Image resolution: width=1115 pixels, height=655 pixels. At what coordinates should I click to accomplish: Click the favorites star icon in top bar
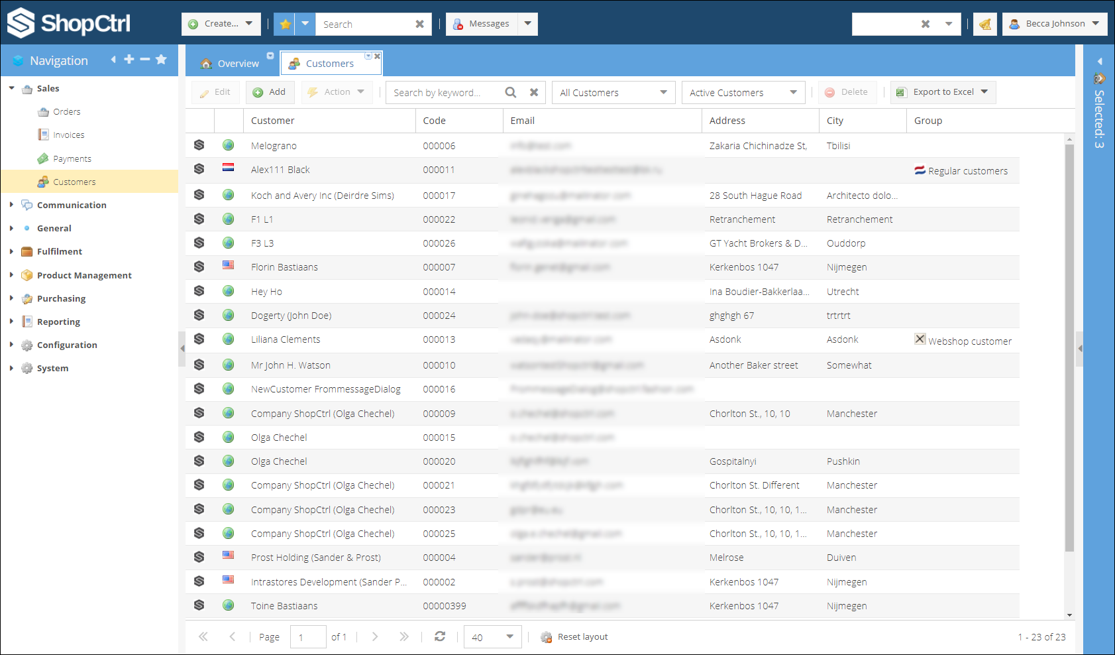(x=285, y=24)
